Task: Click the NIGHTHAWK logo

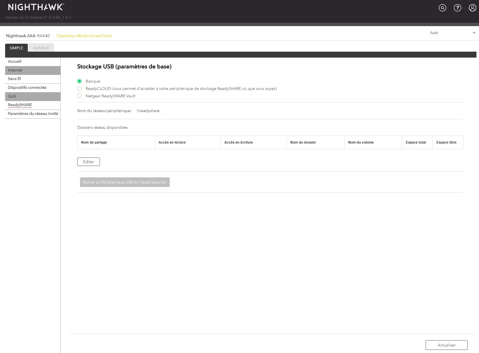Action: coord(36,7)
